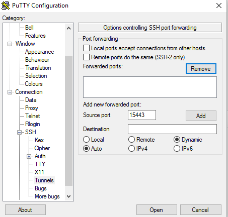
Task: Select the Local forwarding radio button
Action: pos(86,140)
